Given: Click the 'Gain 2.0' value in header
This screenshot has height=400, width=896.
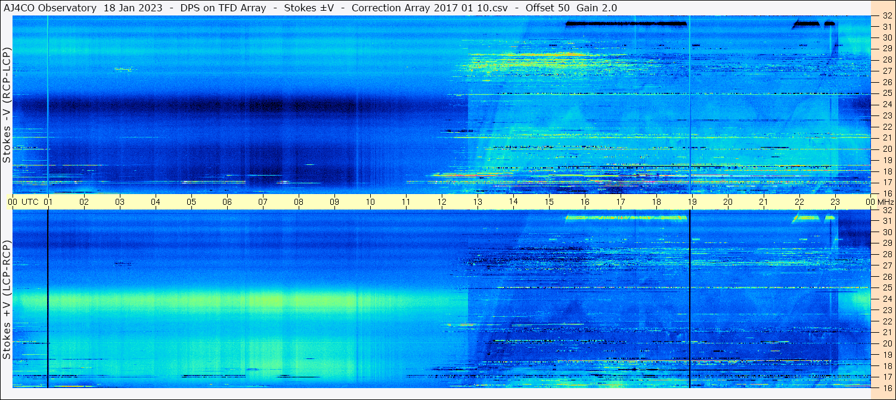Looking at the screenshot, I should click(x=597, y=8).
